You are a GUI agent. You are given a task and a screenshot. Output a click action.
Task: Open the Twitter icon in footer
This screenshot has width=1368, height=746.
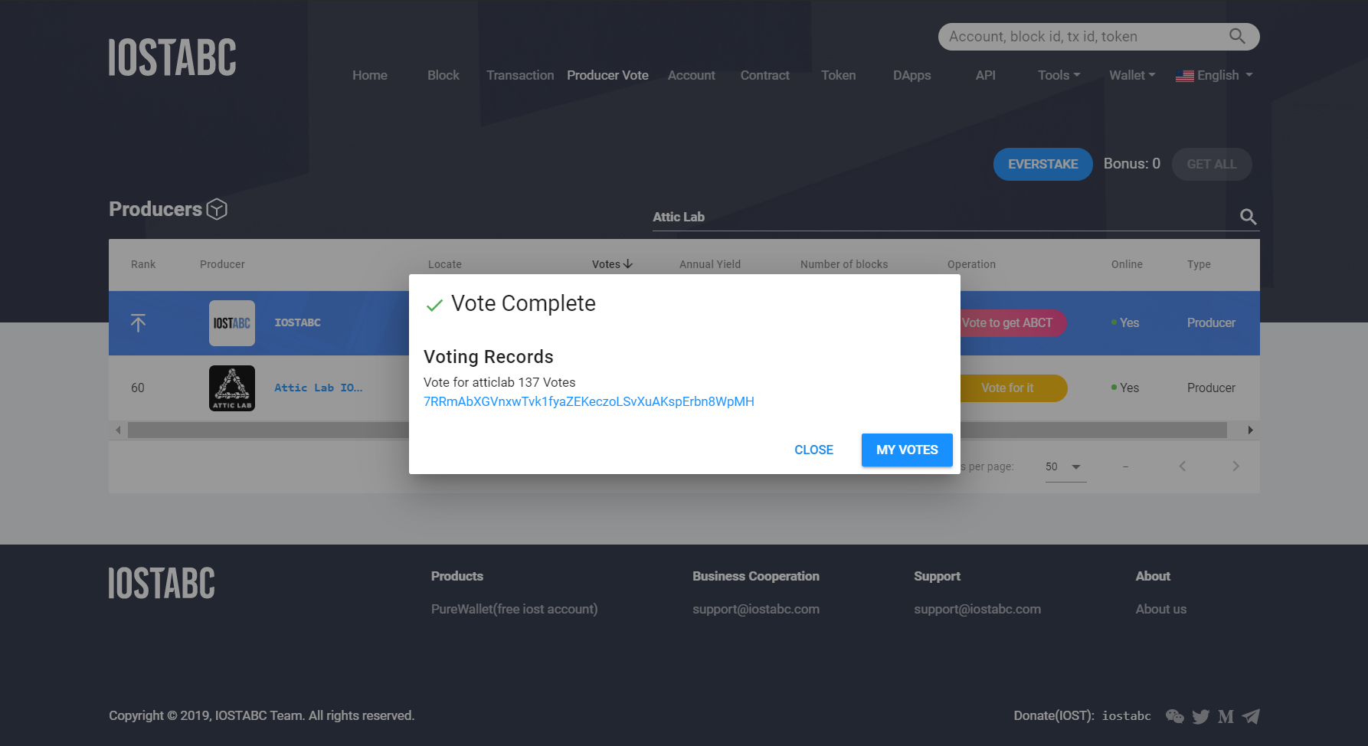tap(1201, 716)
